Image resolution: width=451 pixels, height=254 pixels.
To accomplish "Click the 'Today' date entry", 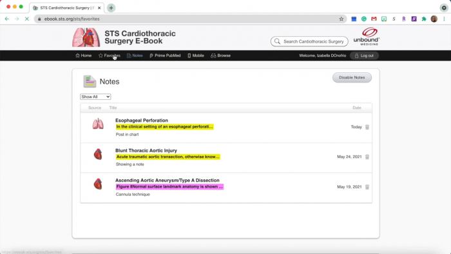I will click(356, 127).
